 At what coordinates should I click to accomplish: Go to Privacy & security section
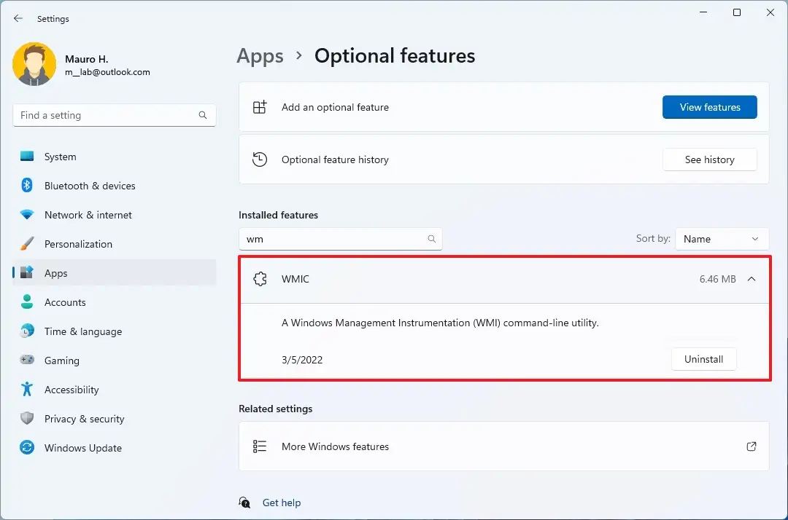(84, 419)
